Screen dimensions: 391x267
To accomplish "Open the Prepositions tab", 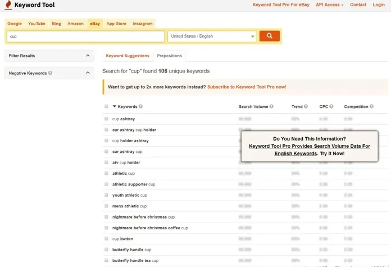I will tap(169, 56).
